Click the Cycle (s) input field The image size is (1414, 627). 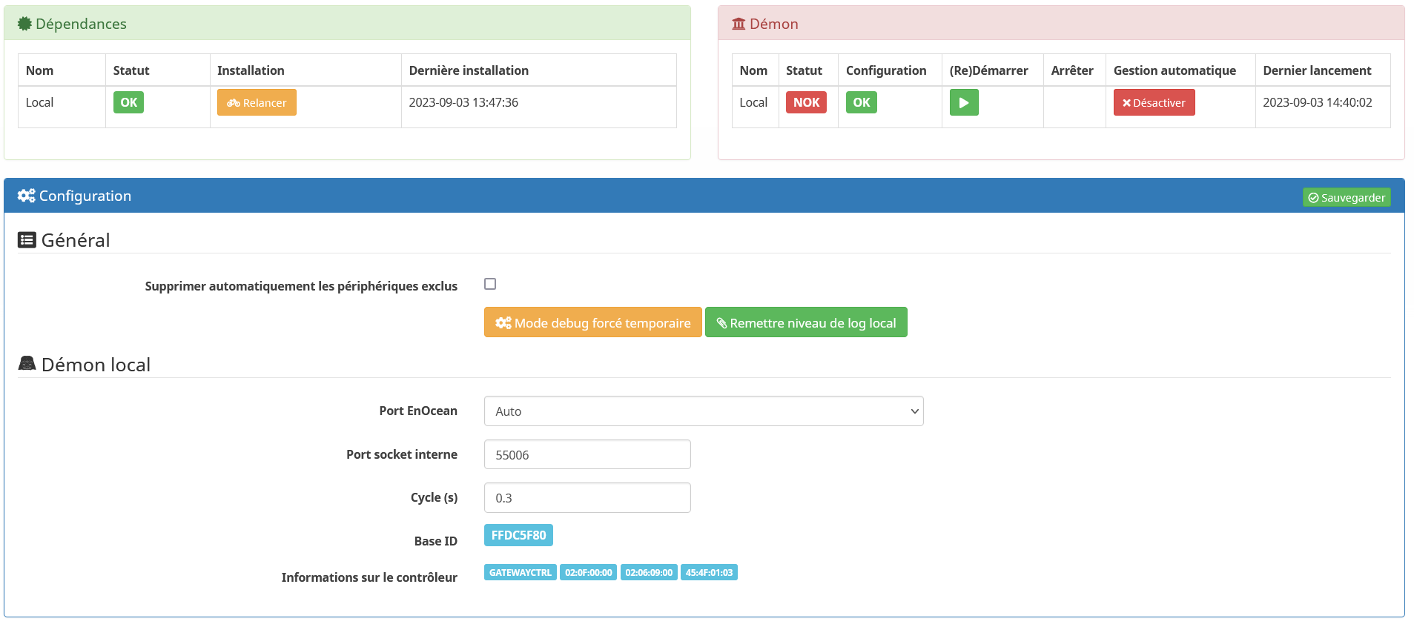(587, 498)
